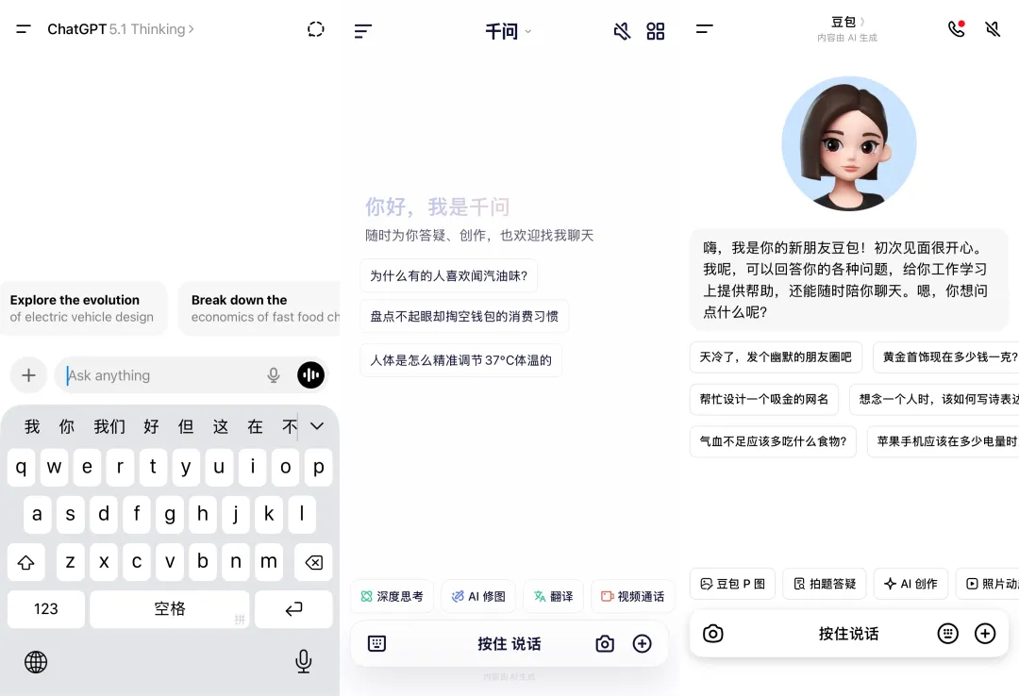Open the 翻译 translate tool in 千问
The height and width of the screenshot is (696, 1019).
point(553,596)
